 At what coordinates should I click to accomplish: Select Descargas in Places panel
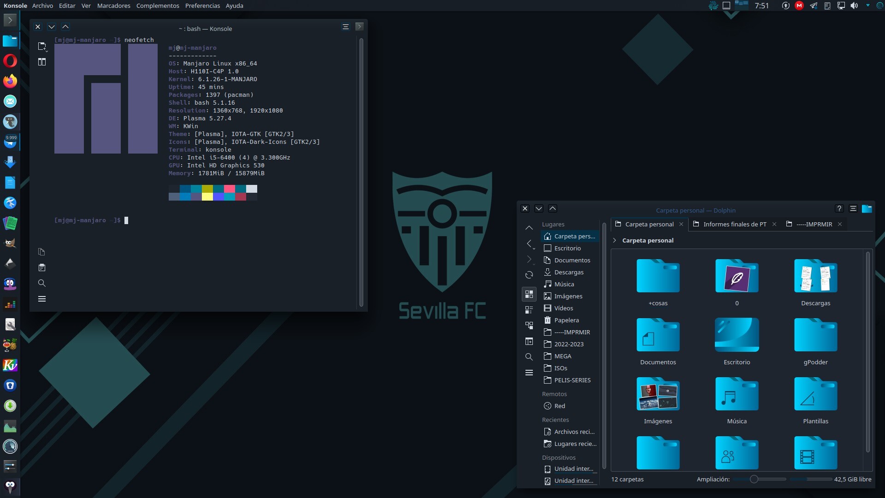point(570,272)
